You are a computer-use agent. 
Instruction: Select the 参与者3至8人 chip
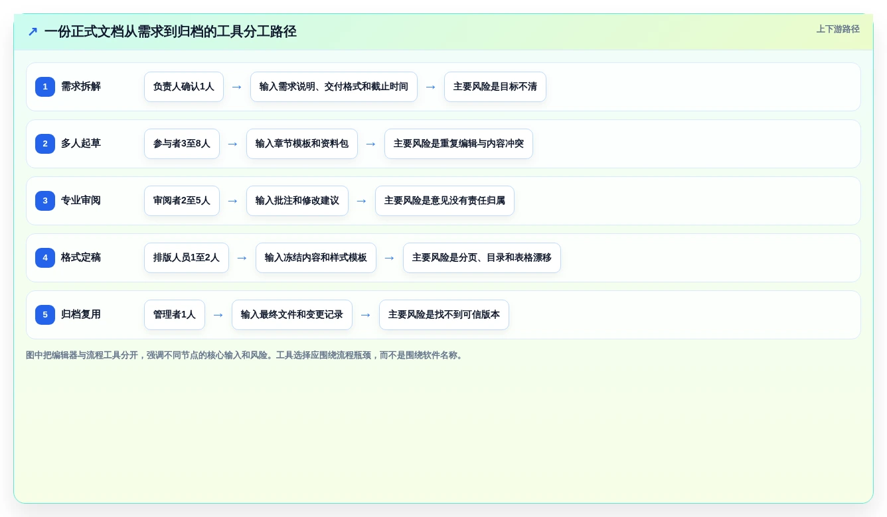182,144
